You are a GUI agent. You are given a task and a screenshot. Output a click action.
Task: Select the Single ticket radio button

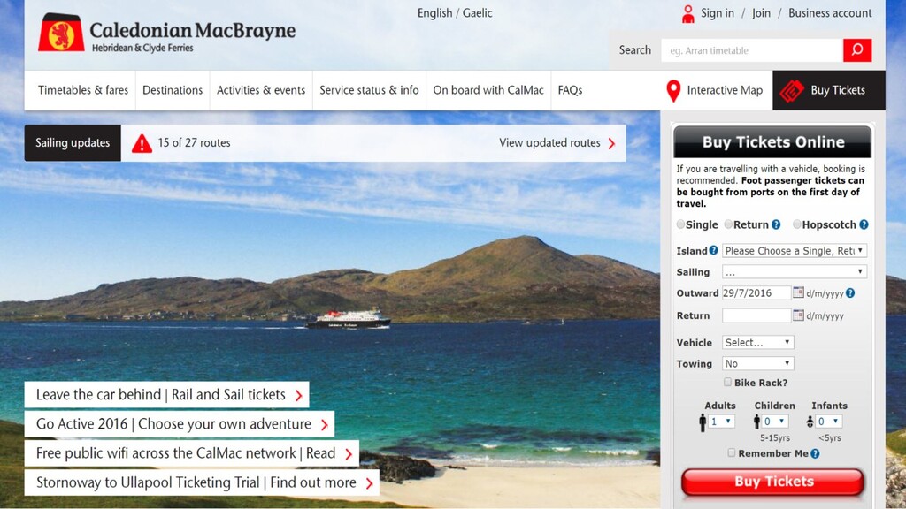tap(680, 224)
